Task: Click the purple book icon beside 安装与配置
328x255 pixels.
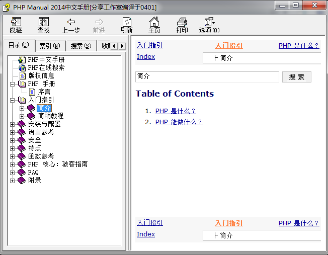Action: pos(22,124)
